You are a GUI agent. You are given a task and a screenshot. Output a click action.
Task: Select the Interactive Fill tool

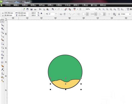(x=2, y=81)
